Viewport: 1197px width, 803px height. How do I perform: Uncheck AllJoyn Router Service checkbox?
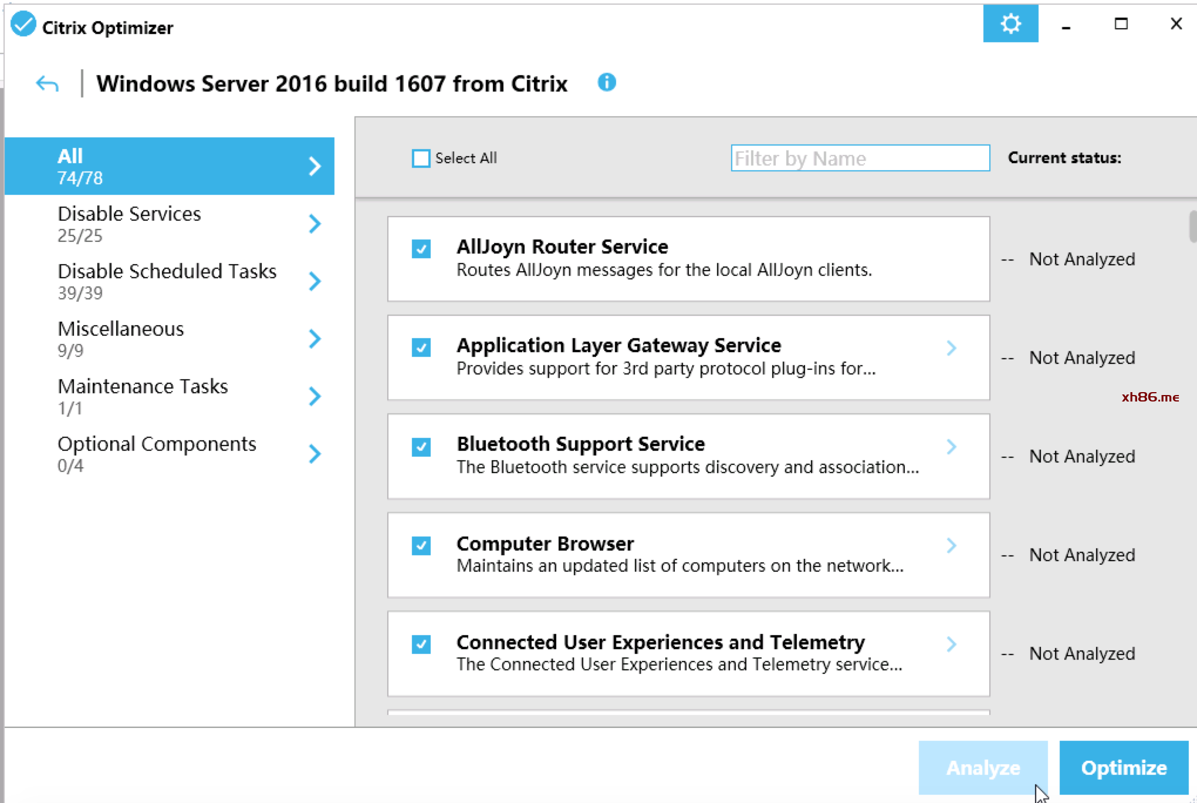[421, 249]
